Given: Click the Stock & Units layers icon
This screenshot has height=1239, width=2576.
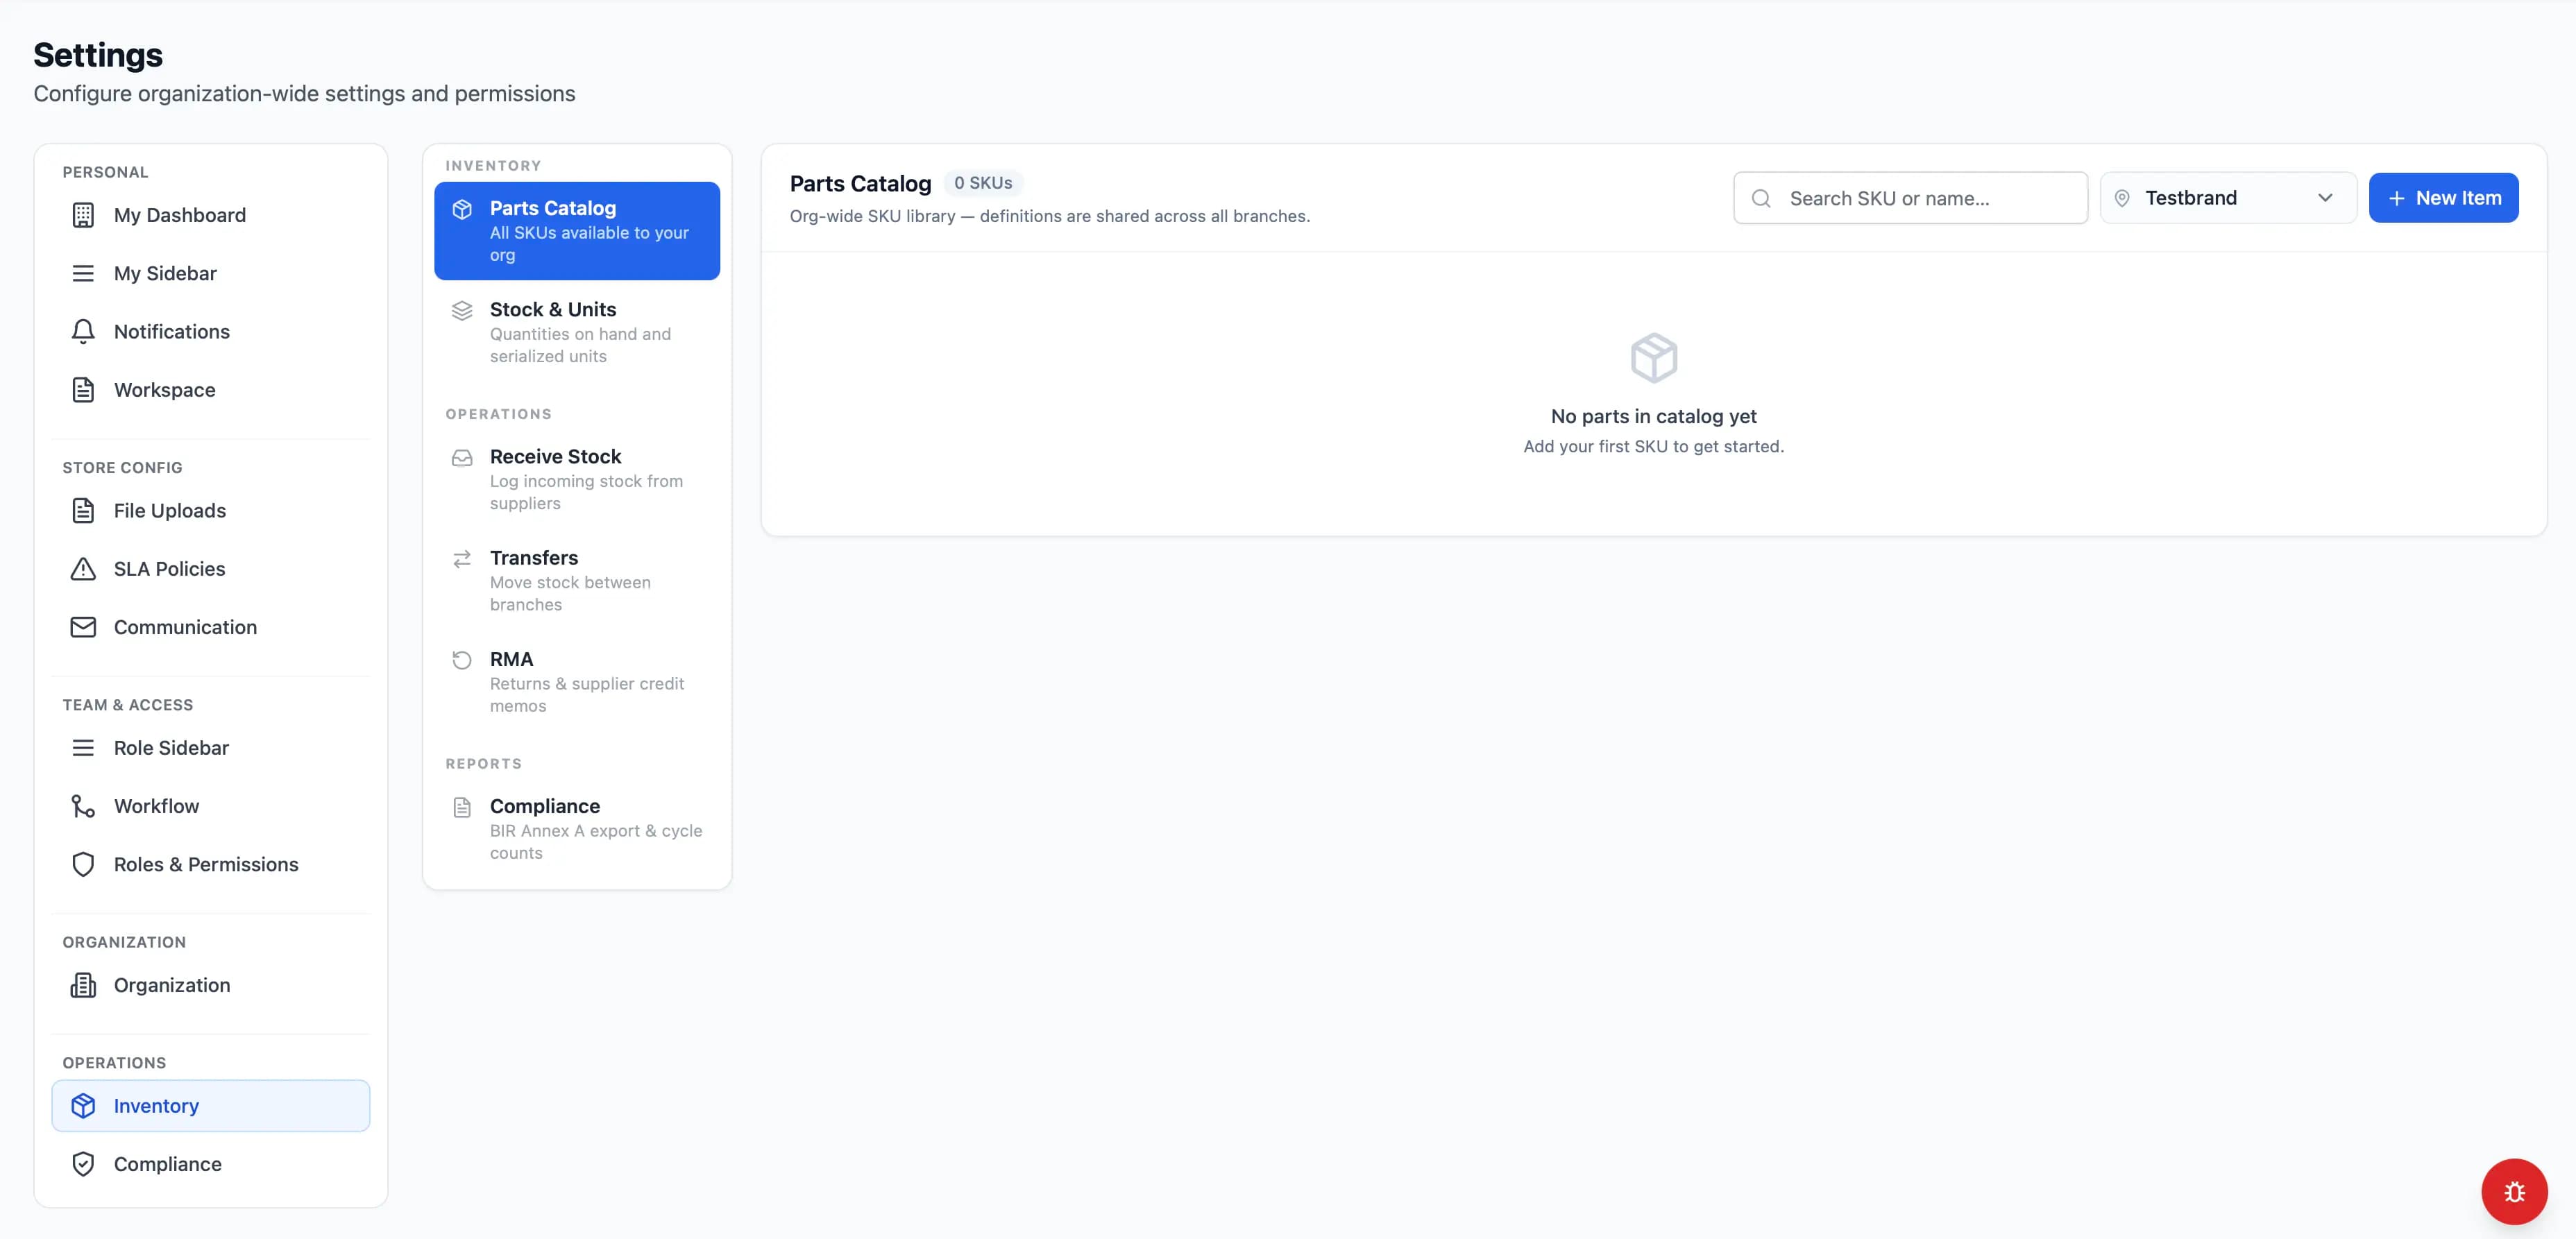Looking at the screenshot, I should point(462,310).
